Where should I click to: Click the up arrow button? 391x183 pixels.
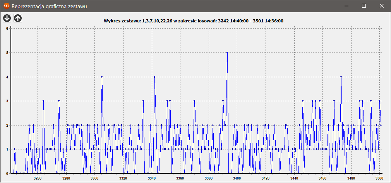tap(18, 18)
